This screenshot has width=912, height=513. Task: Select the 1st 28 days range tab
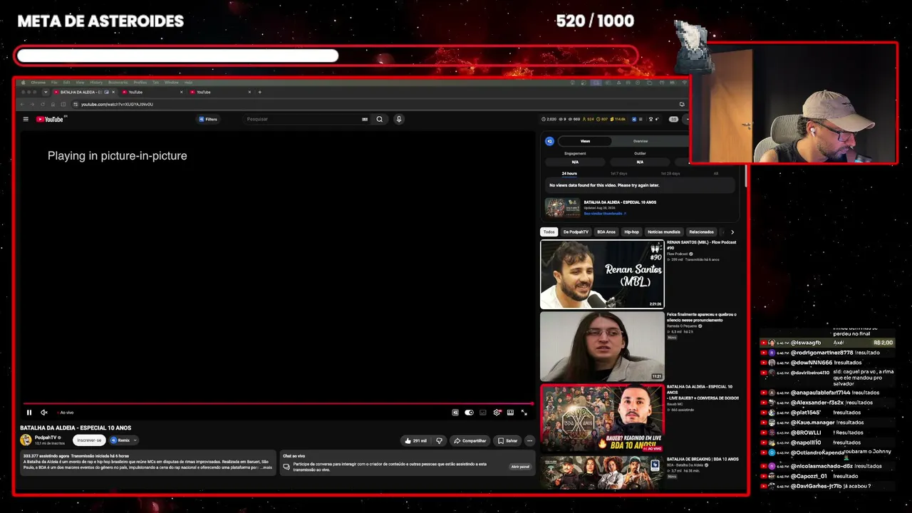670,173
